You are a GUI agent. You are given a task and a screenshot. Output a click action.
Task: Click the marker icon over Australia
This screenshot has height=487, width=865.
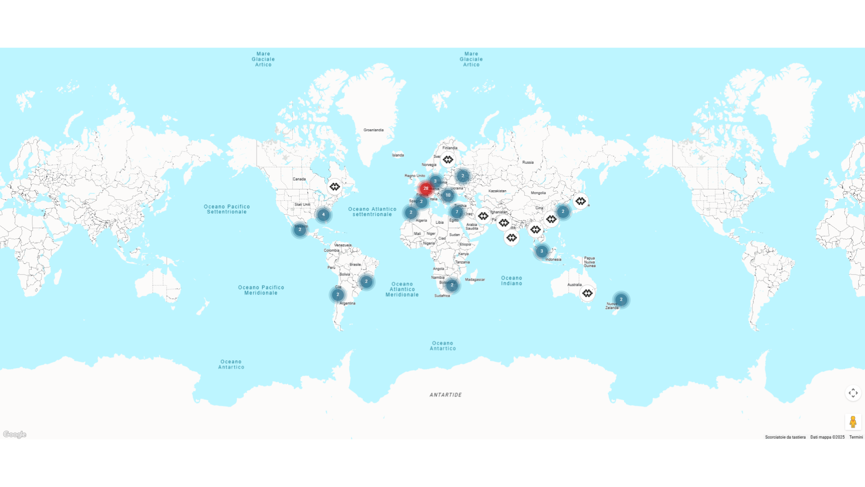[588, 294]
